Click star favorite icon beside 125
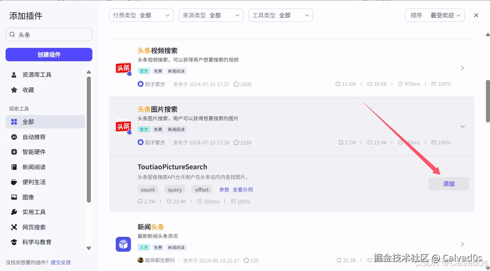 pyautogui.click(x=246, y=260)
